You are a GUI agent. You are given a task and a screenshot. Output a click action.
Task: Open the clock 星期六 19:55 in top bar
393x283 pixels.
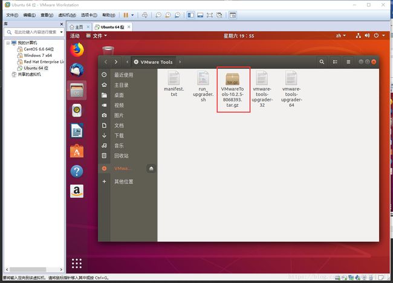click(239, 36)
